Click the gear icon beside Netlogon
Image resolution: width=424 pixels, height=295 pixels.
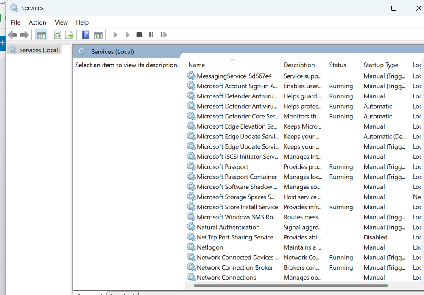(x=192, y=247)
